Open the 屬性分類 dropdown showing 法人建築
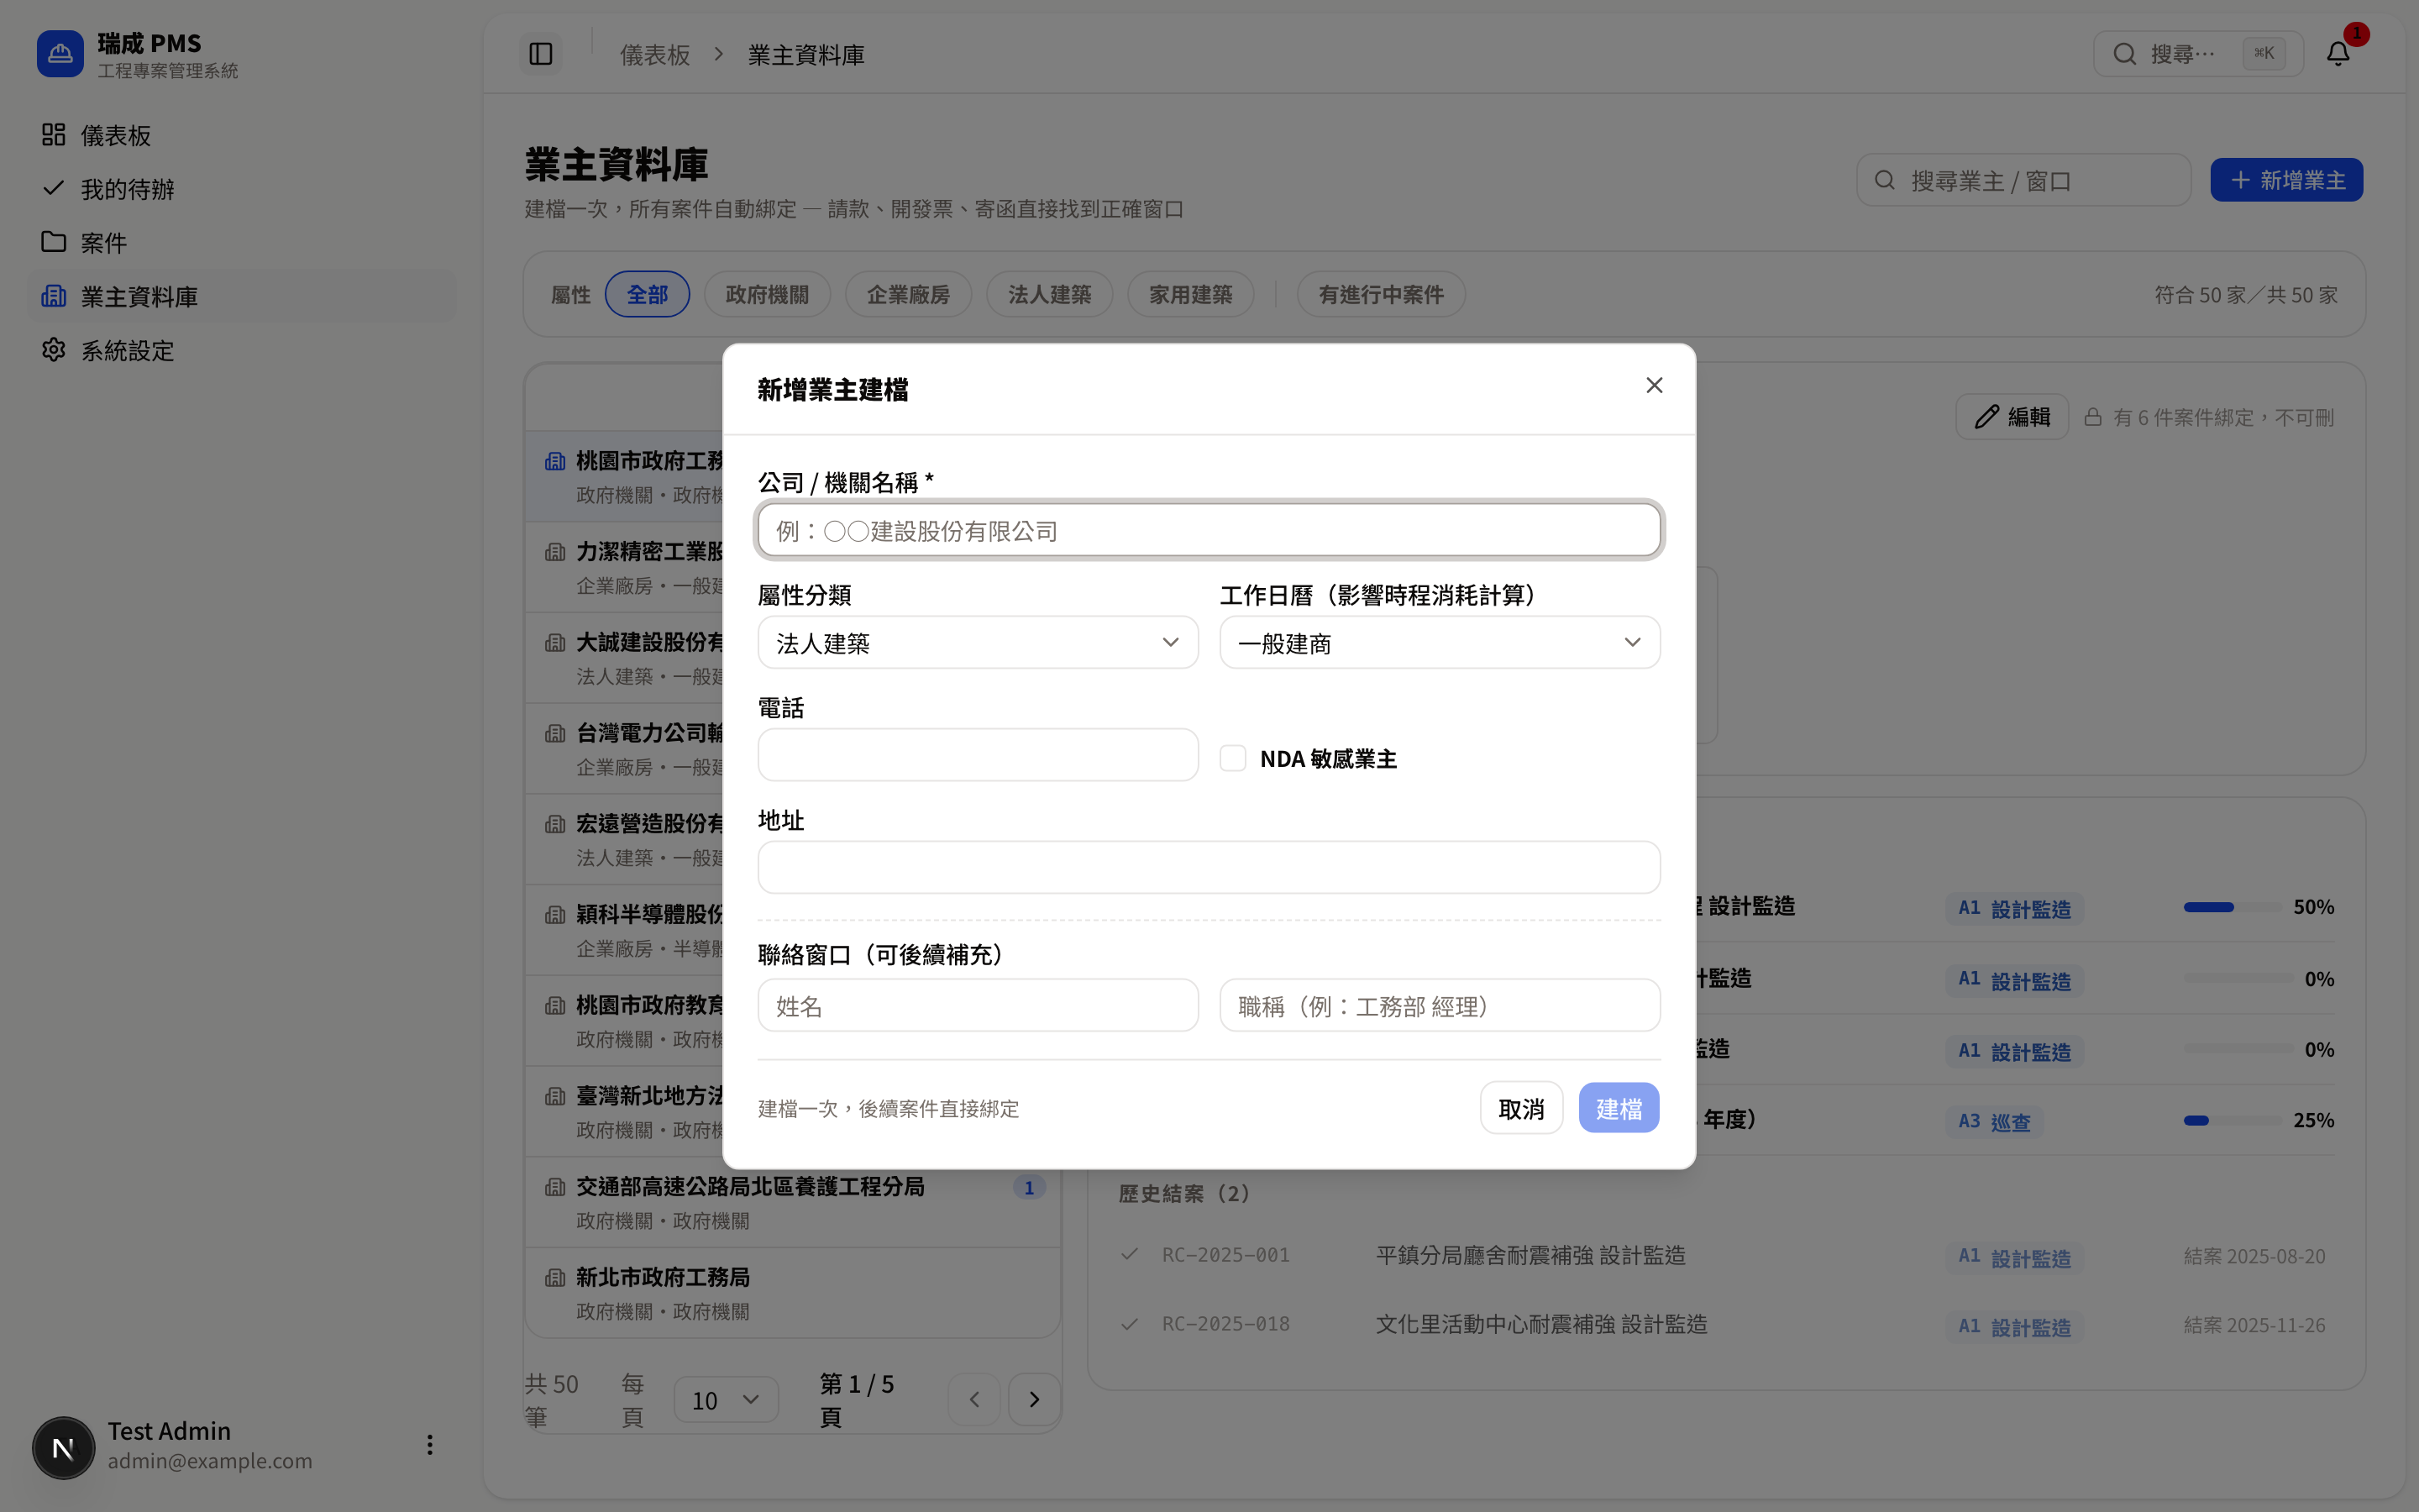Image resolution: width=2419 pixels, height=1512 pixels. pos(978,643)
